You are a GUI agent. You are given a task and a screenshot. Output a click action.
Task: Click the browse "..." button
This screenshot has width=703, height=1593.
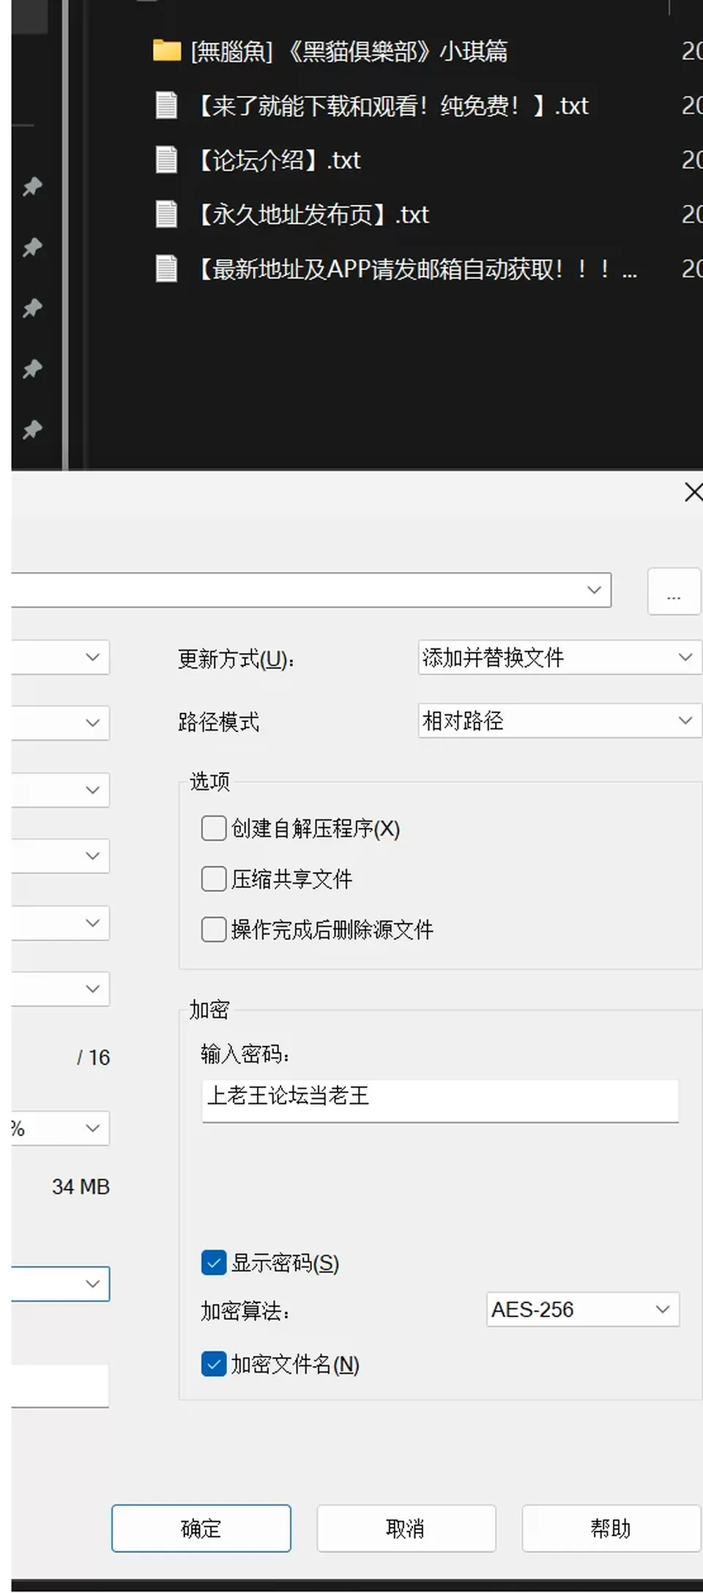(x=674, y=591)
